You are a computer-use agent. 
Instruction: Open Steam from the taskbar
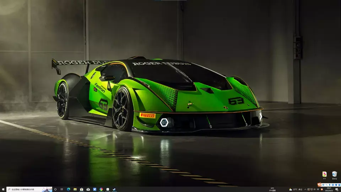point(114,190)
